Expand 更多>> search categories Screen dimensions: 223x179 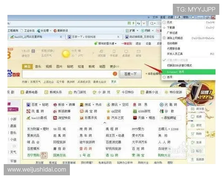(114, 66)
